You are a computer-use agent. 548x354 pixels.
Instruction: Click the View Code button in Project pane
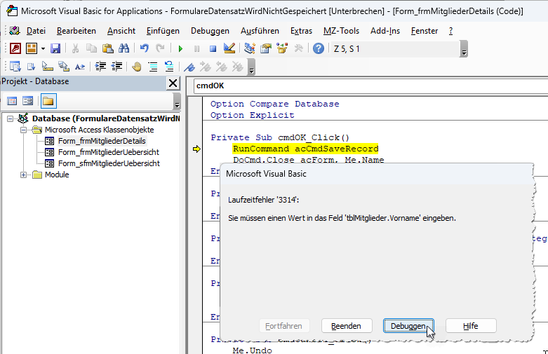[x=13, y=101]
